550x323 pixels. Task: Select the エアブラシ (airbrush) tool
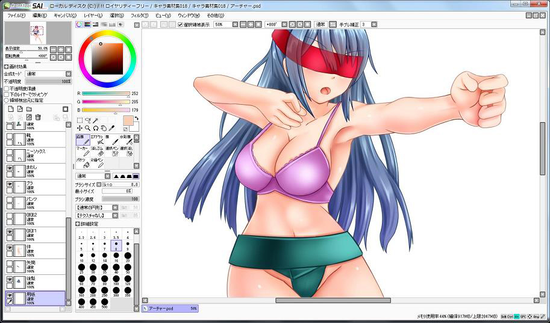coord(96,140)
